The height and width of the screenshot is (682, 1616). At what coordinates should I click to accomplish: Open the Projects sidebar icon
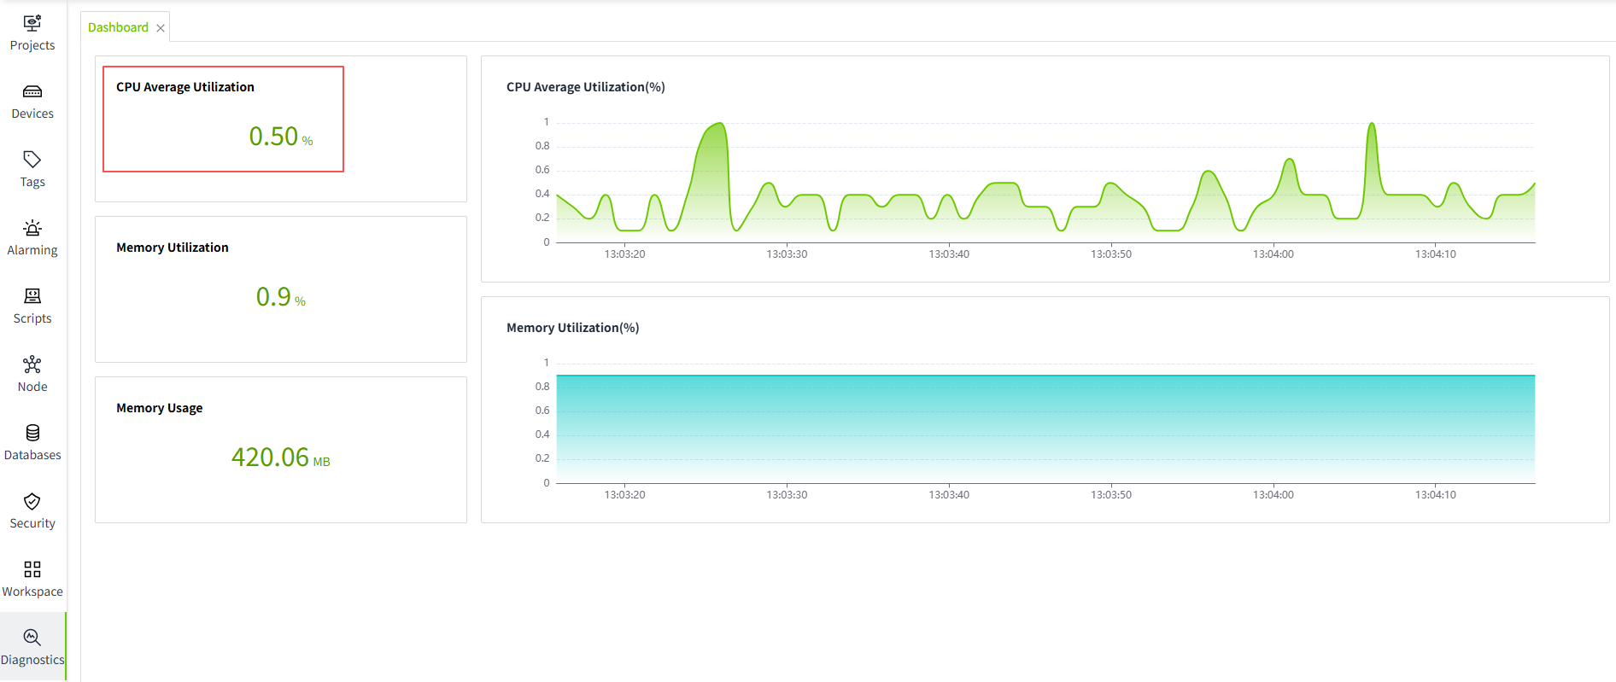pos(32,23)
